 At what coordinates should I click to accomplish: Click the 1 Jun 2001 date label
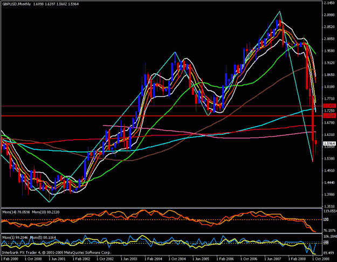[x=57, y=259]
